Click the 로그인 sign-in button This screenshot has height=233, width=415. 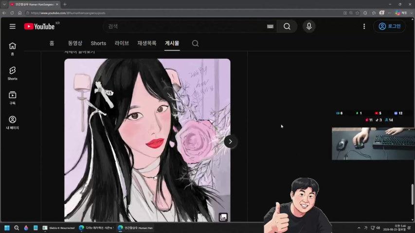click(x=390, y=26)
